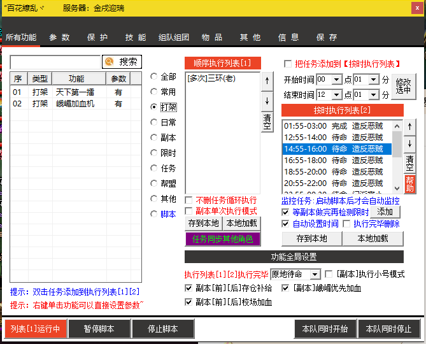
Task: Click 本队同时开始 button
Action: (x=325, y=329)
